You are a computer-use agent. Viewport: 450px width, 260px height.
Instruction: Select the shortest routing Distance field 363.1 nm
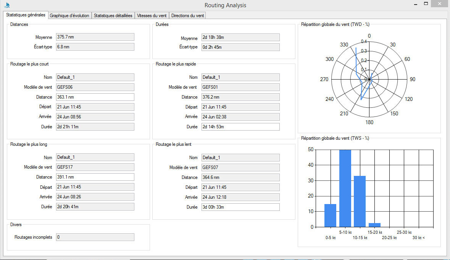point(95,97)
